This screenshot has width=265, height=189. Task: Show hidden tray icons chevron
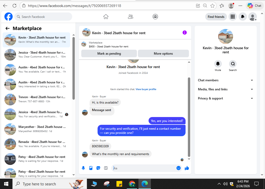coord(219,184)
